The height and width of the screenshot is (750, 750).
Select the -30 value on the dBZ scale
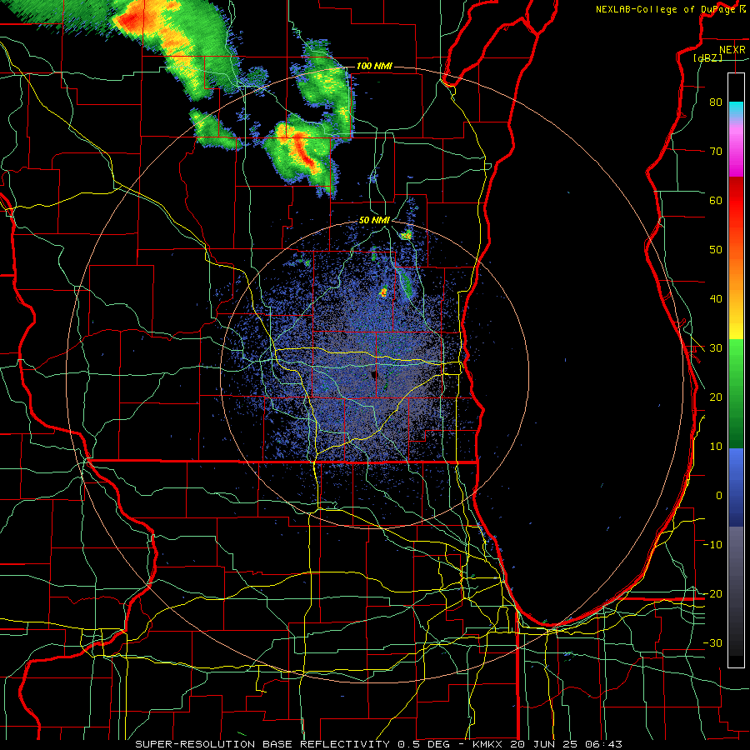[712, 642]
